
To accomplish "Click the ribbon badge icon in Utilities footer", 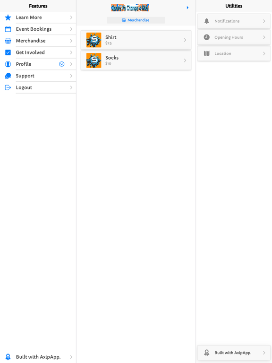I will coord(206,353).
